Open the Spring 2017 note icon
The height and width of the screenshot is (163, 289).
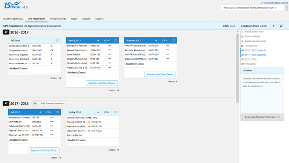(x=115, y=41)
